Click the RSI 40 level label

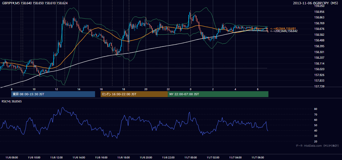pyautogui.click(x=316, y=130)
